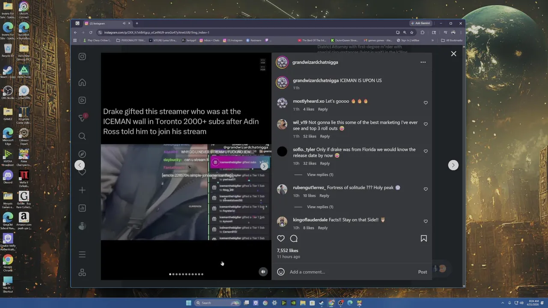The width and height of the screenshot is (548, 308).
Task: Advance carousel to next slide
Action: (264, 166)
